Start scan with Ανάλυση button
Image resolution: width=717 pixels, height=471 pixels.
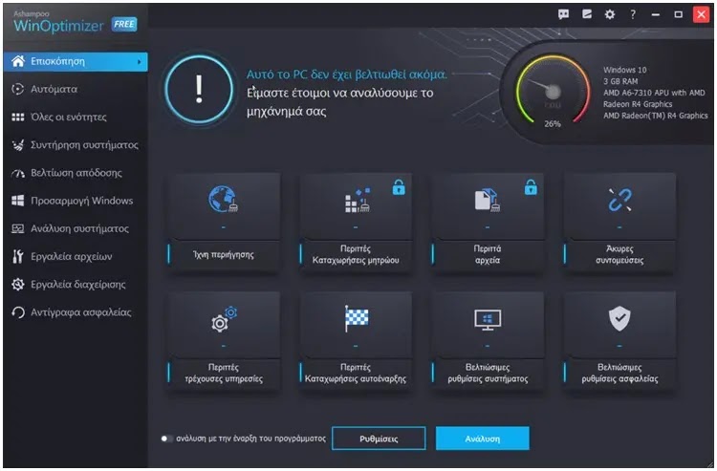click(x=483, y=439)
